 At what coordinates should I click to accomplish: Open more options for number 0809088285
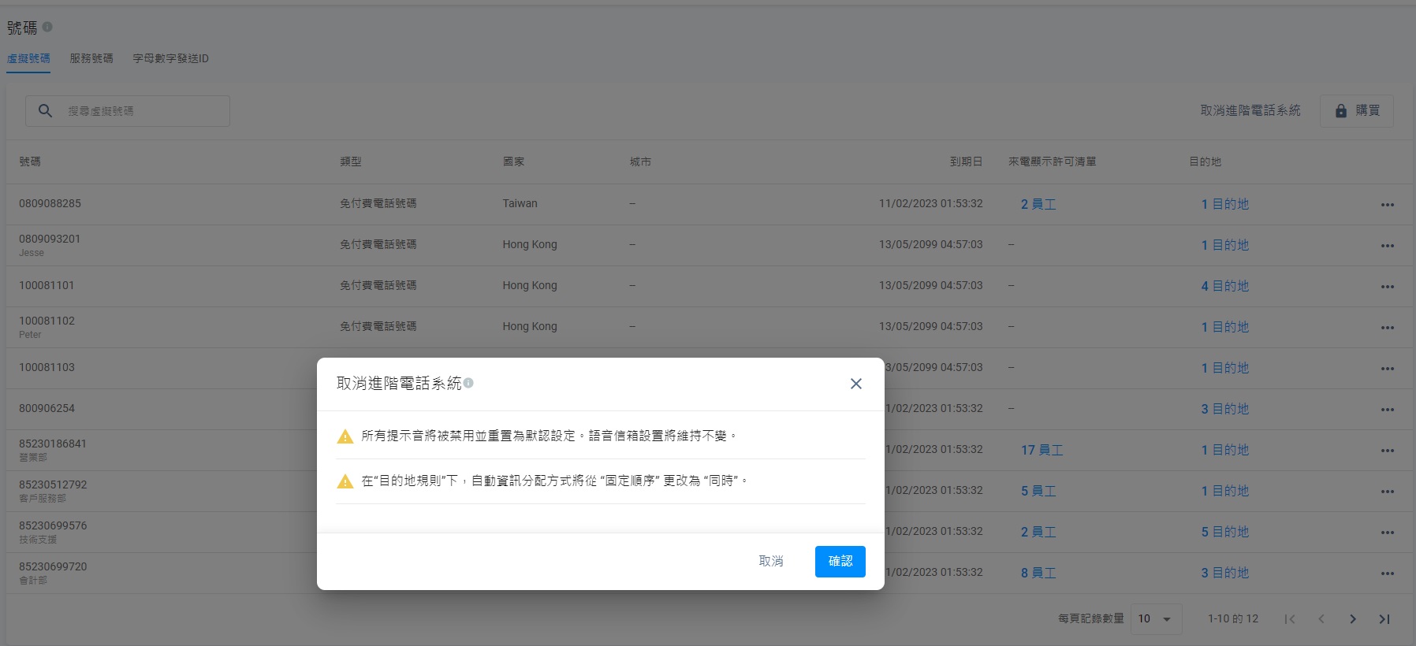(1387, 205)
